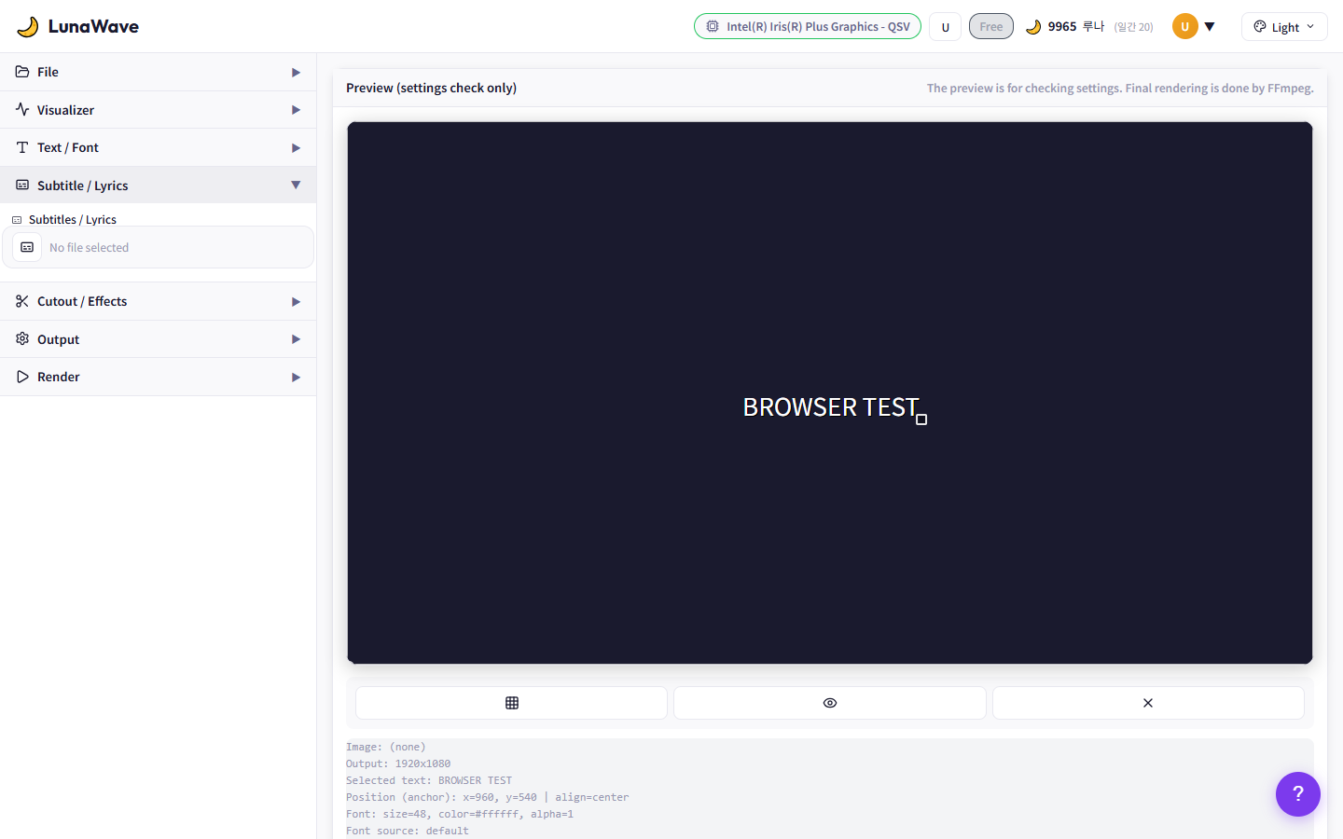Screen dimensions: 1343x839
Task: Toggle the grid overlay button
Action: 511,703
